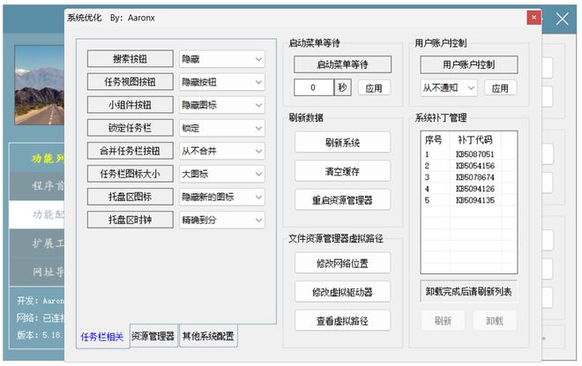
Task: Click the 修改网络位置 button
Action: pyautogui.click(x=342, y=263)
